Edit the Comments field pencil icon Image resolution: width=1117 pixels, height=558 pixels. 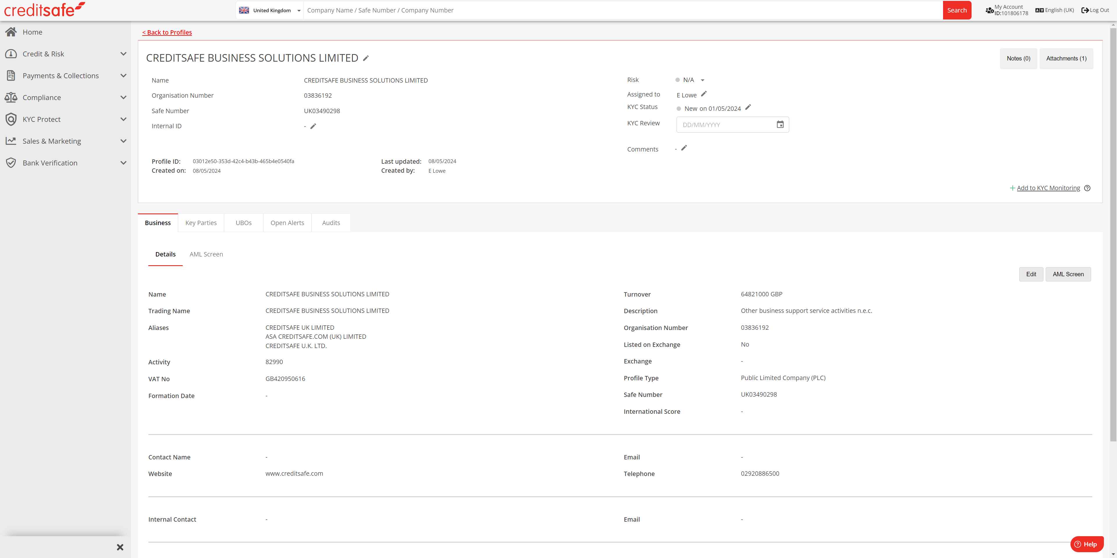[684, 148]
